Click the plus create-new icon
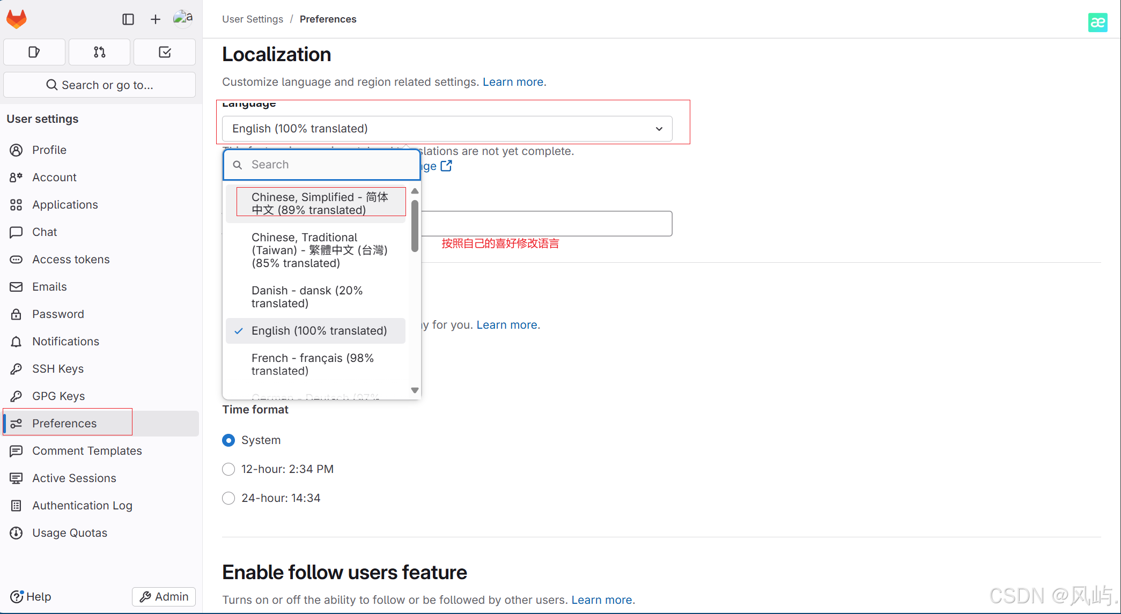 coord(155,19)
